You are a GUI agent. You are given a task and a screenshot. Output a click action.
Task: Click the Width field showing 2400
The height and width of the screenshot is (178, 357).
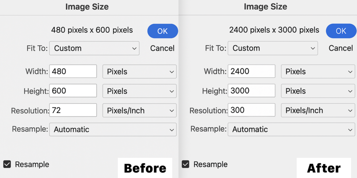pyautogui.click(x=252, y=72)
